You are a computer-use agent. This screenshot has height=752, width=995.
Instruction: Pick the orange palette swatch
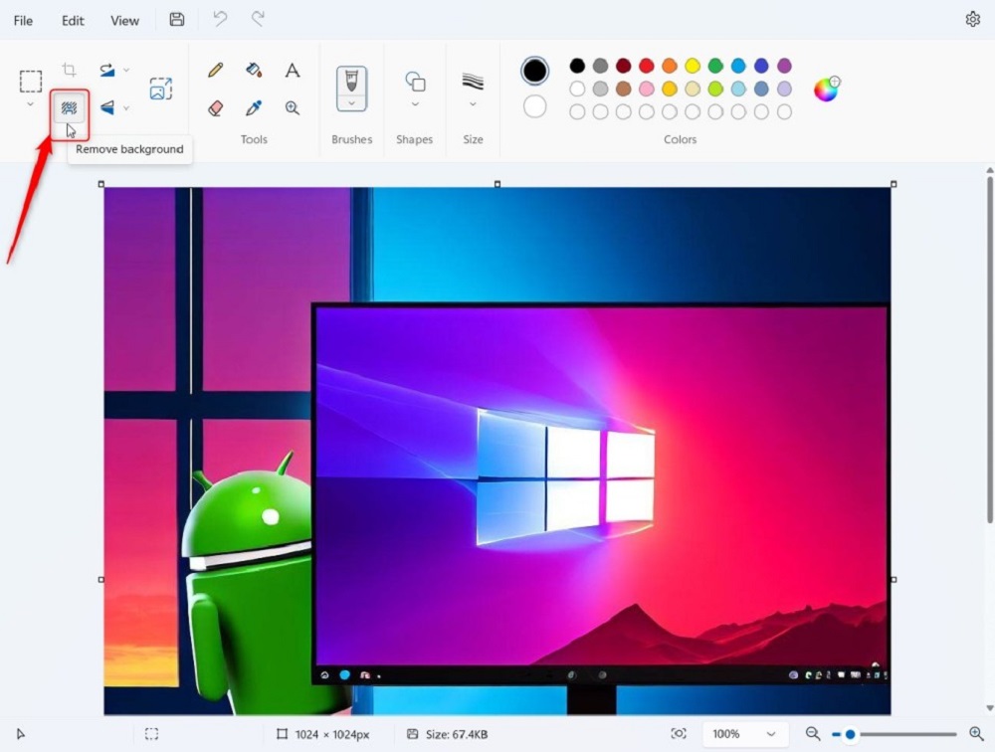(x=670, y=66)
